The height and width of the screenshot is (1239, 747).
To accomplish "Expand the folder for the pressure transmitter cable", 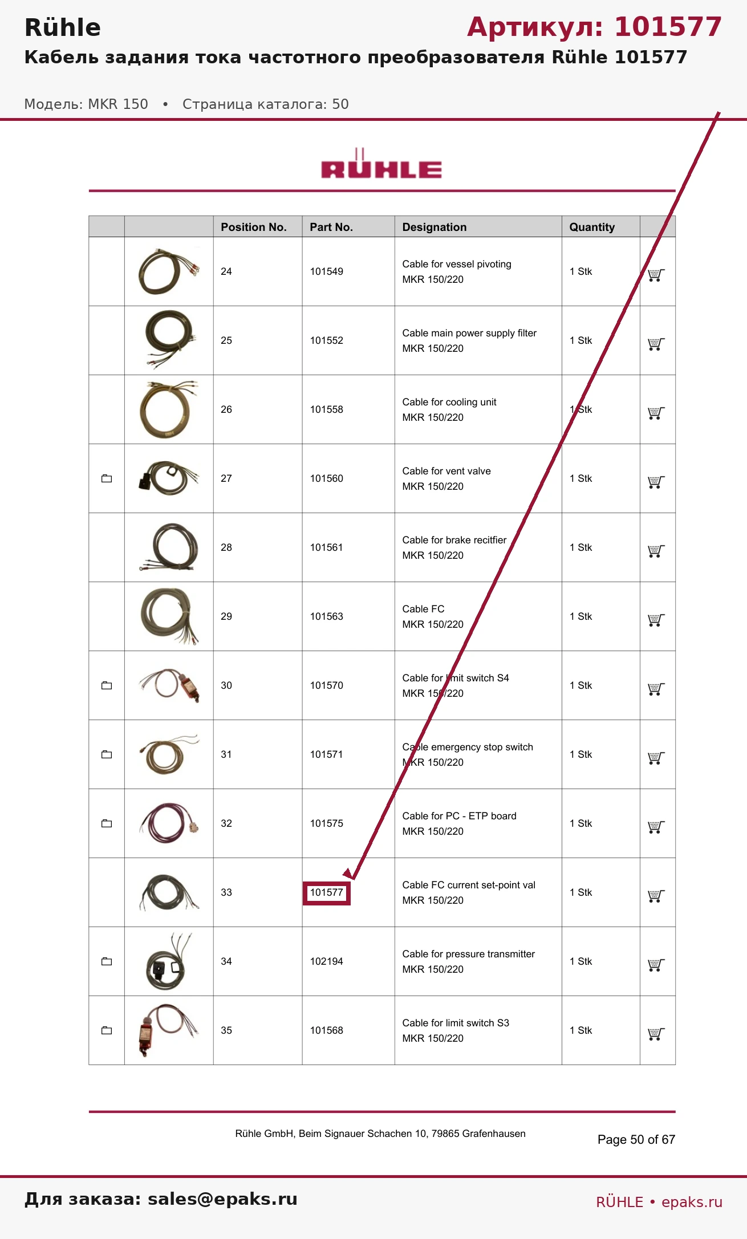I will [x=107, y=961].
